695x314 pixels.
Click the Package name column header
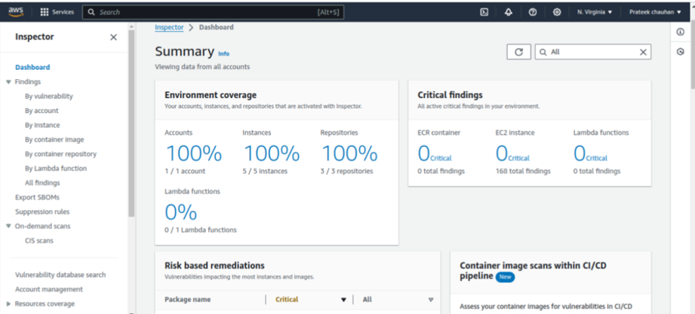[187, 300]
